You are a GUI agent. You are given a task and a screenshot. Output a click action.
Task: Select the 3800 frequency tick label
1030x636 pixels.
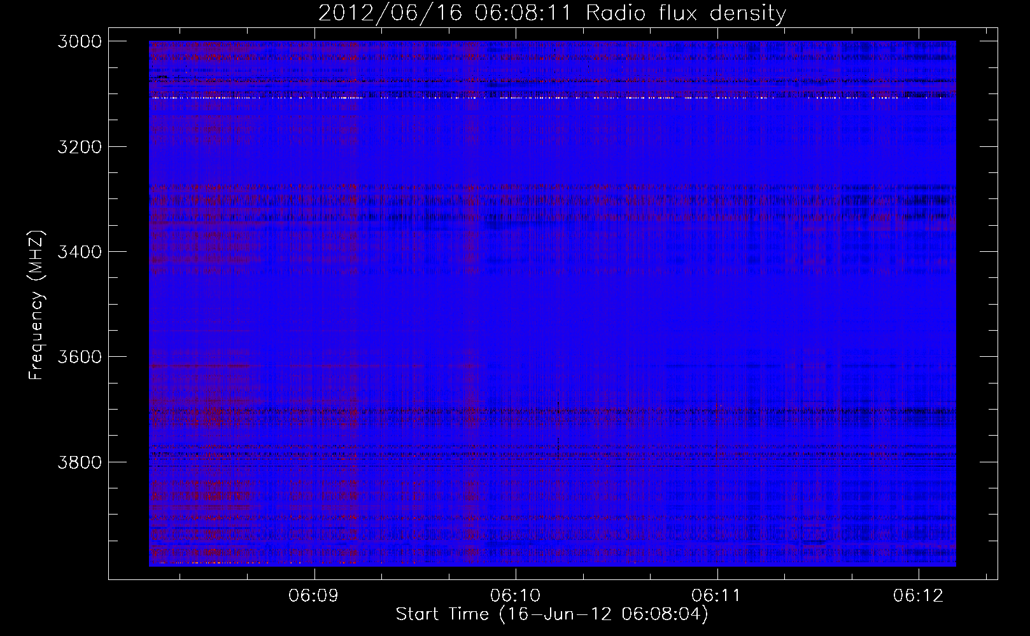click(80, 462)
